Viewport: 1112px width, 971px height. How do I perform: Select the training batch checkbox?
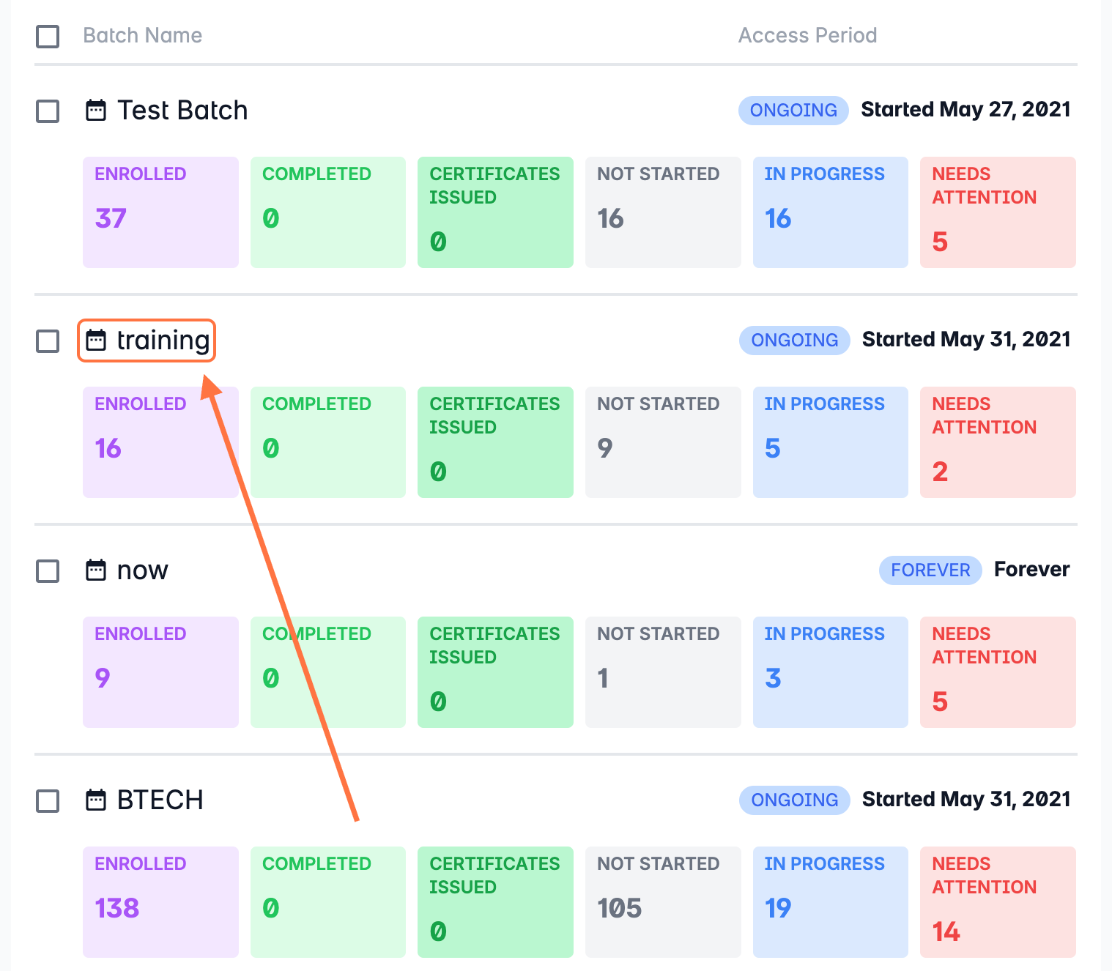coord(48,341)
